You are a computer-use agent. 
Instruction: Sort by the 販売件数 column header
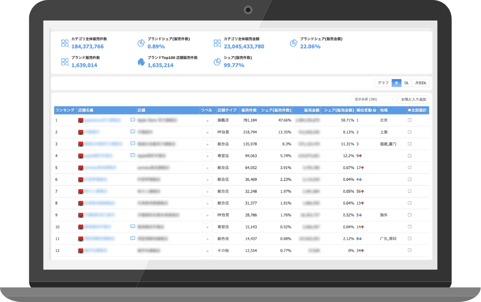[249, 110]
